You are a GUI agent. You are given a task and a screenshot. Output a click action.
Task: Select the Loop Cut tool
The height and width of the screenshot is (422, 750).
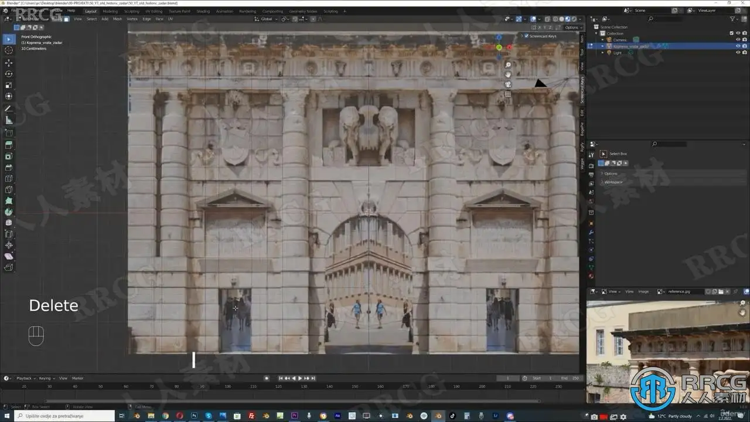[x=9, y=179]
